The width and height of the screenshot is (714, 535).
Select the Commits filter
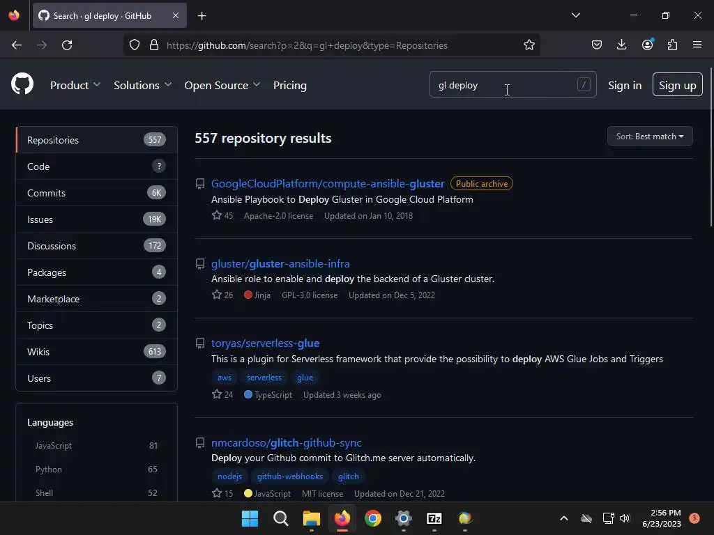[96, 193]
